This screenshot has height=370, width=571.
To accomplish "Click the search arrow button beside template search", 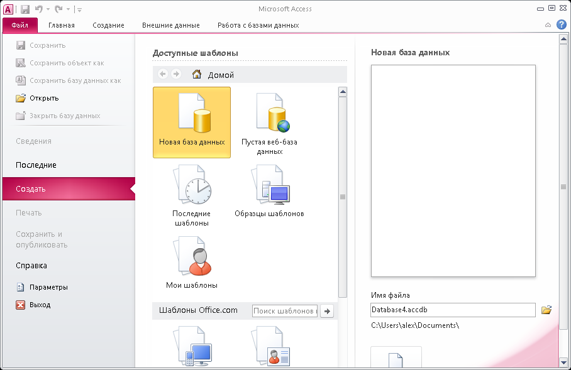I will 327,311.
